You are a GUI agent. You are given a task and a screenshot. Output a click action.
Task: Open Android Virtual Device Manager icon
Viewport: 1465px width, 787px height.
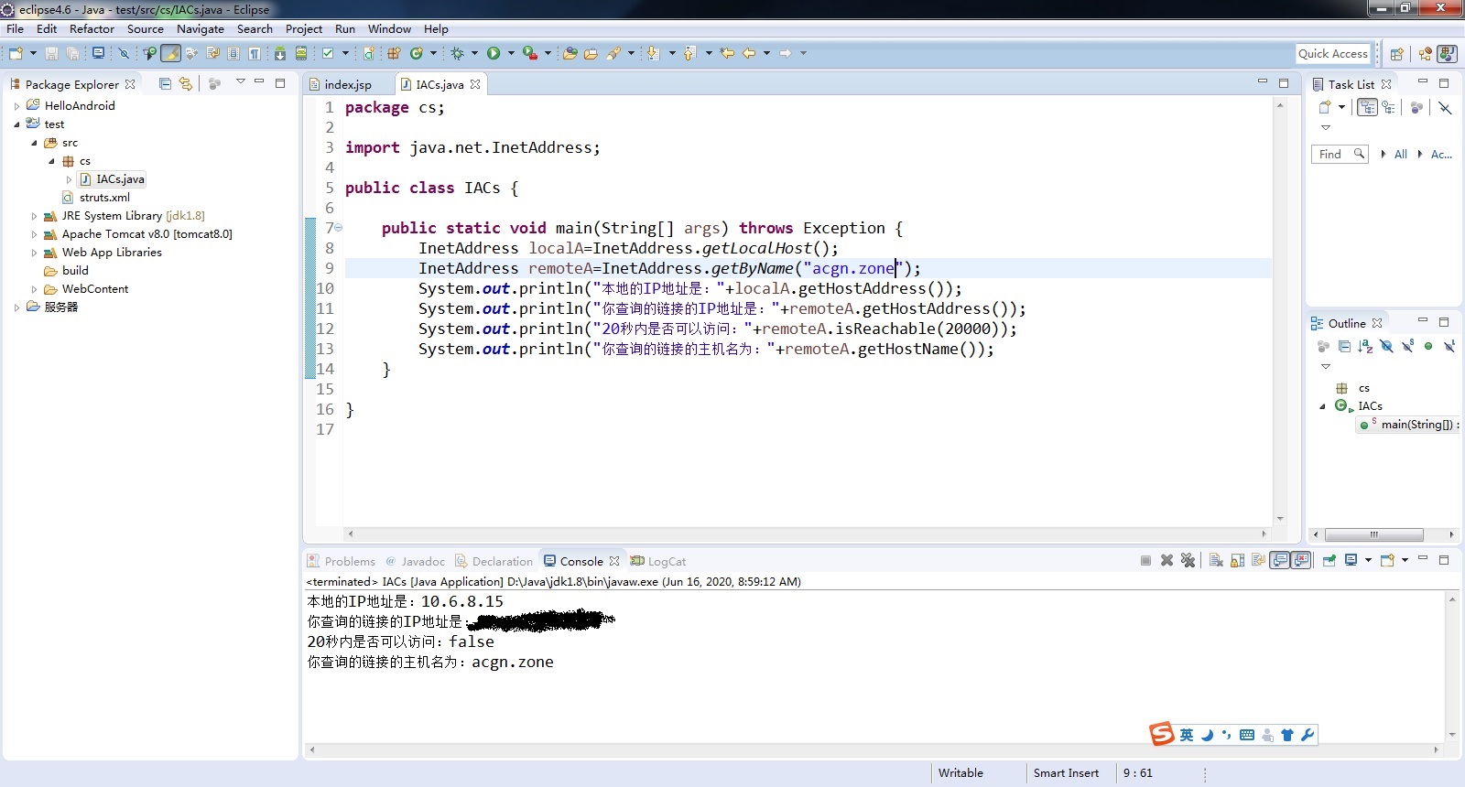301,53
